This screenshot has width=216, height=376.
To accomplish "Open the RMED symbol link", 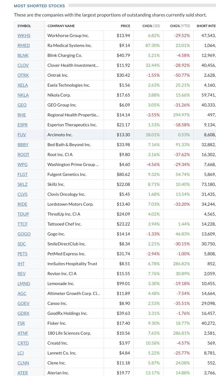I will (x=24, y=45).
